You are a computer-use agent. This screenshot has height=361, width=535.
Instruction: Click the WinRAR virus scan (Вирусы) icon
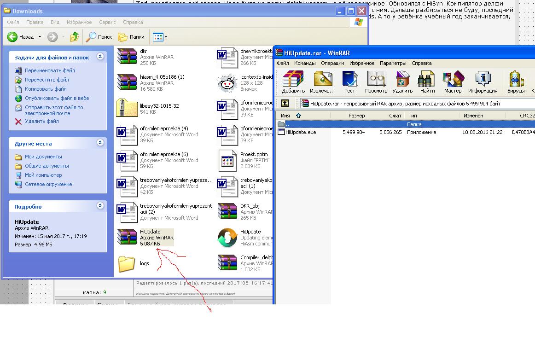(x=516, y=82)
